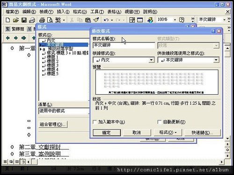
Task: Click the Insert Table grid icon
Action: tap(140, 20)
